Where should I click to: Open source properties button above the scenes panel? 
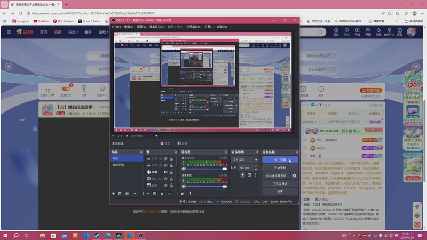tap(165, 143)
